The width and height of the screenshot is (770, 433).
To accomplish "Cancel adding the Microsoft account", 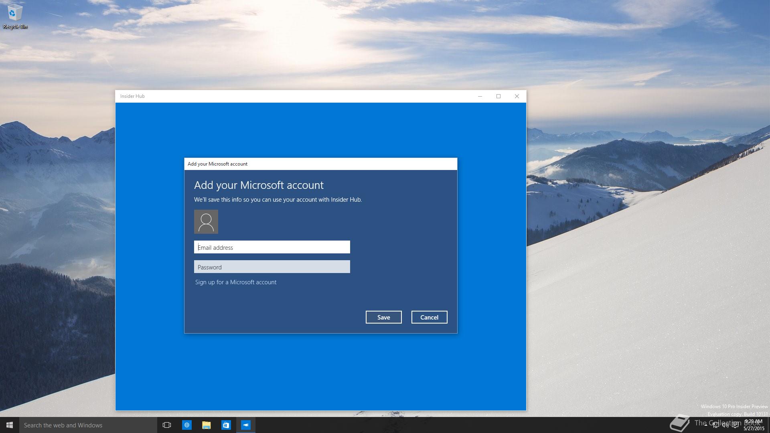I will pos(429,317).
